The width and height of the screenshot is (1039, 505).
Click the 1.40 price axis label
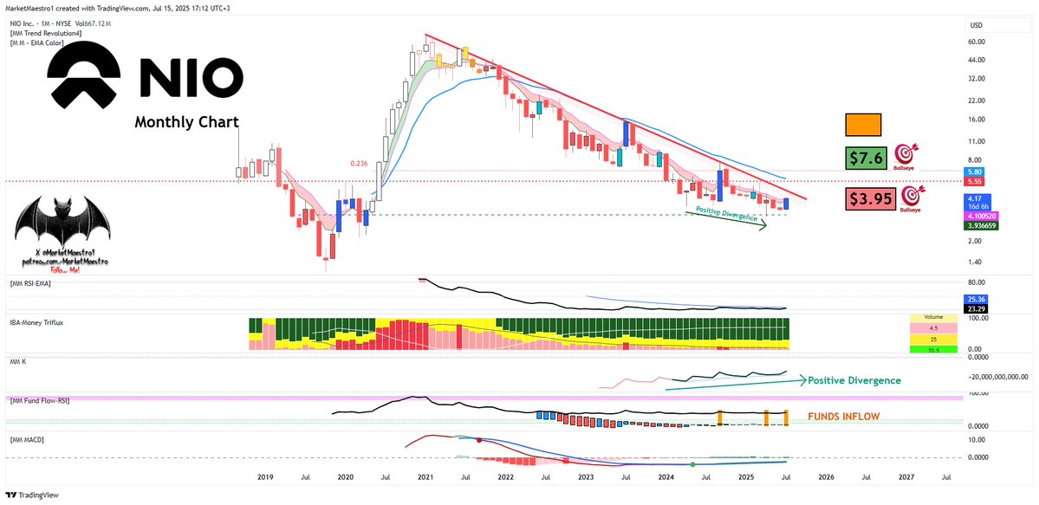[x=973, y=263]
